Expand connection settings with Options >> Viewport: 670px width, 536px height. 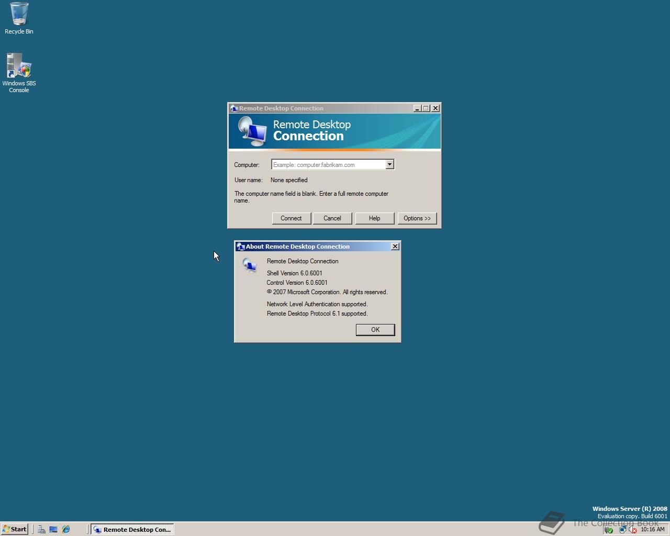click(417, 218)
